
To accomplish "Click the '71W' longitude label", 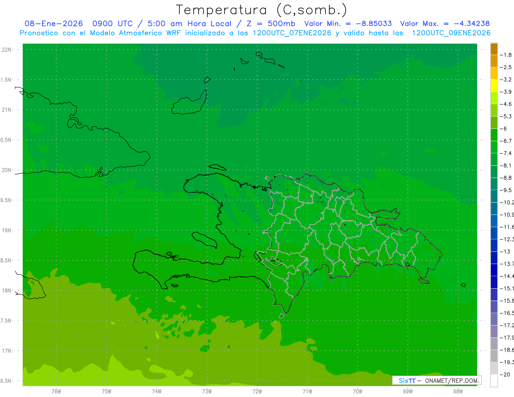I will [x=307, y=391].
